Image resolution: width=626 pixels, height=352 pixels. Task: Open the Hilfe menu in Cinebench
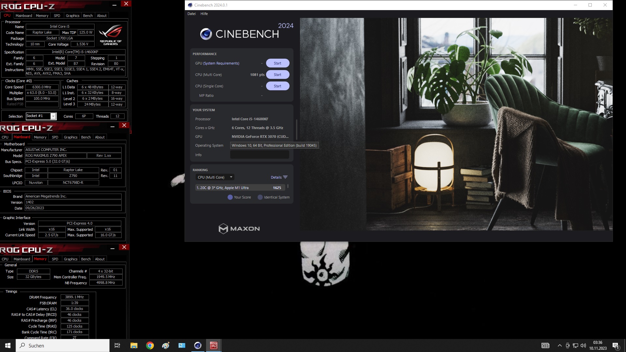tap(204, 14)
